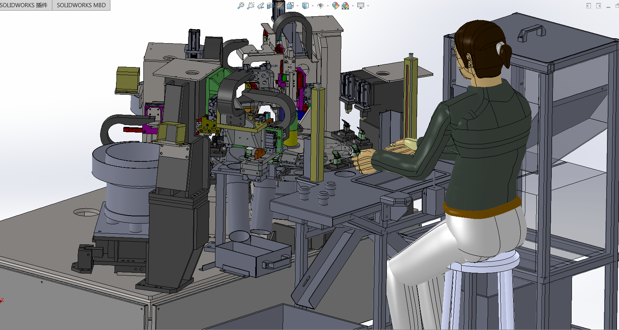The width and height of the screenshot is (619, 330).
Task: Click the View Orientation cube icon
Action: click(x=290, y=6)
